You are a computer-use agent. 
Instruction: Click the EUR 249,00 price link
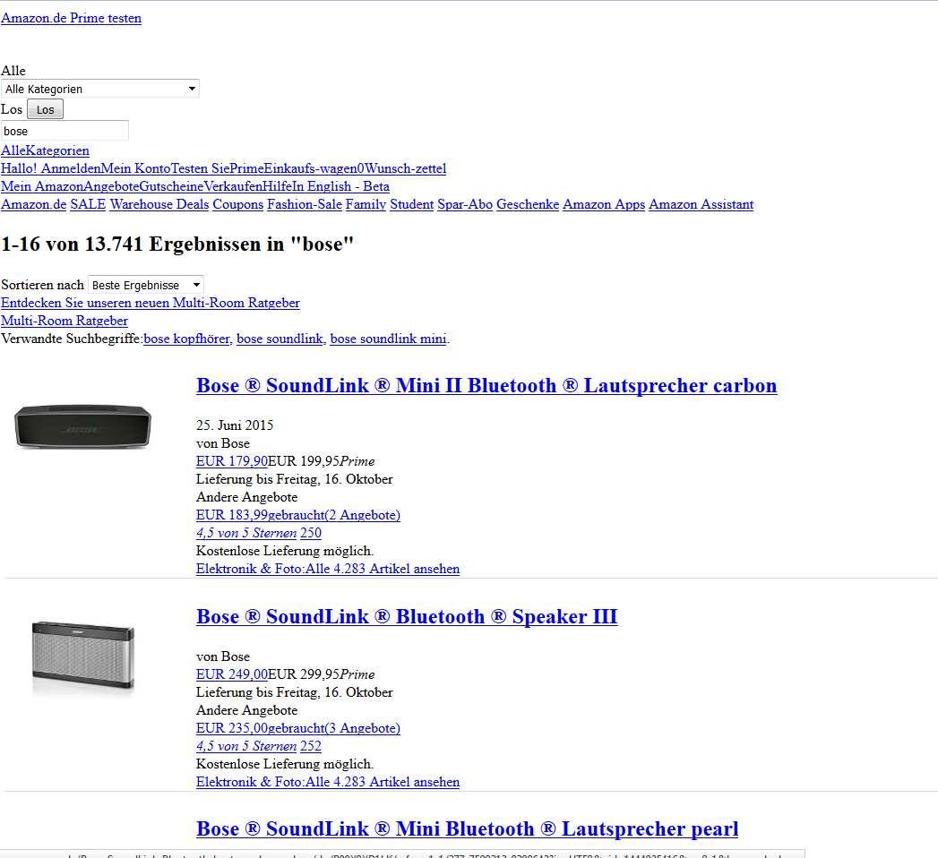(232, 674)
